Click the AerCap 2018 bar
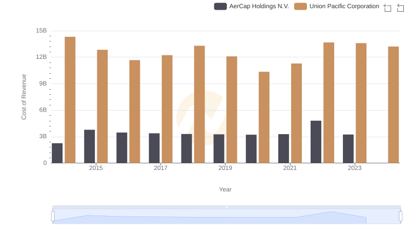Image resolution: width=410 pixels, height=236 pixels. (187, 148)
